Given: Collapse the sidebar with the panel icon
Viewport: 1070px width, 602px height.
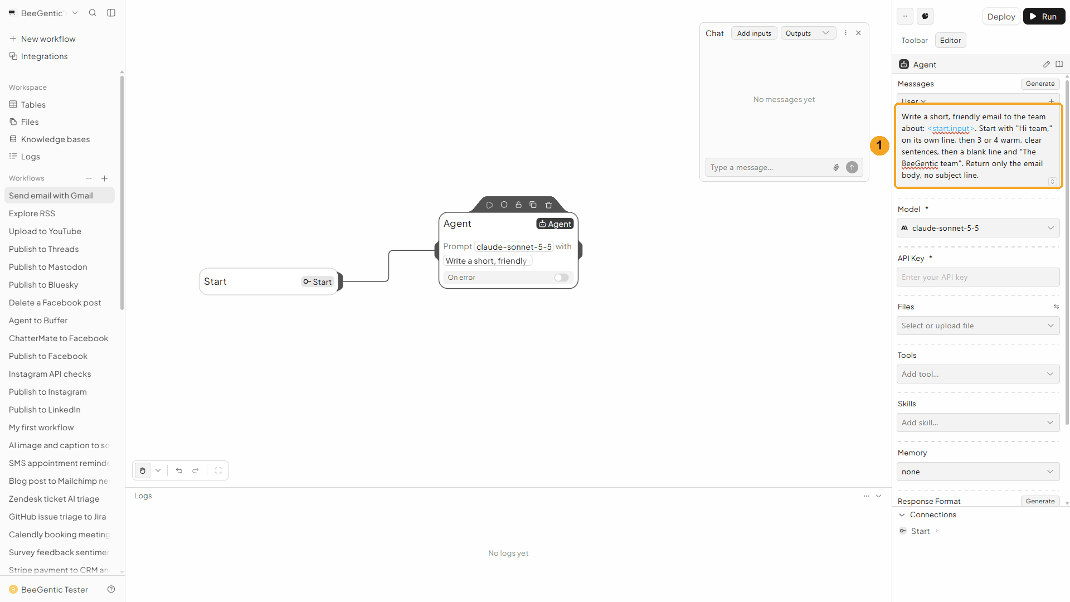Looking at the screenshot, I should click(x=111, y=13).
